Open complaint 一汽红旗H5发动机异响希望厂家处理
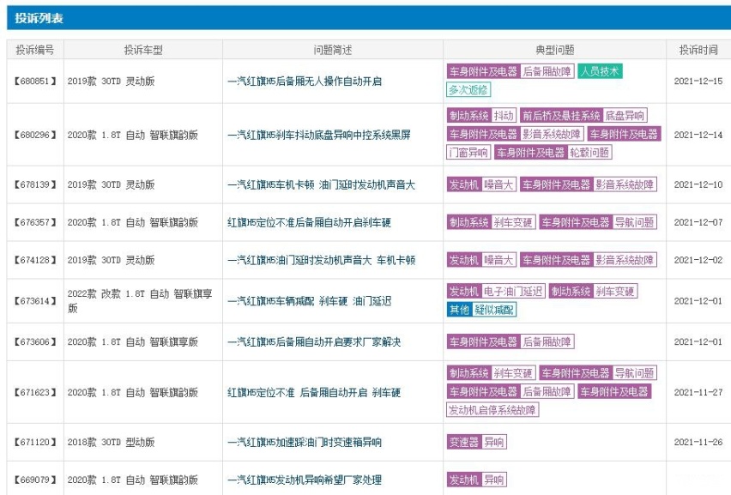Screen dimensions: 731x495 pos(305,480)
